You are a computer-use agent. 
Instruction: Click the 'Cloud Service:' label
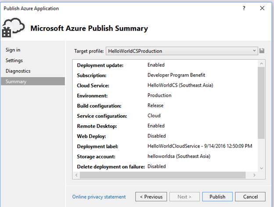(x=93, y=86)
